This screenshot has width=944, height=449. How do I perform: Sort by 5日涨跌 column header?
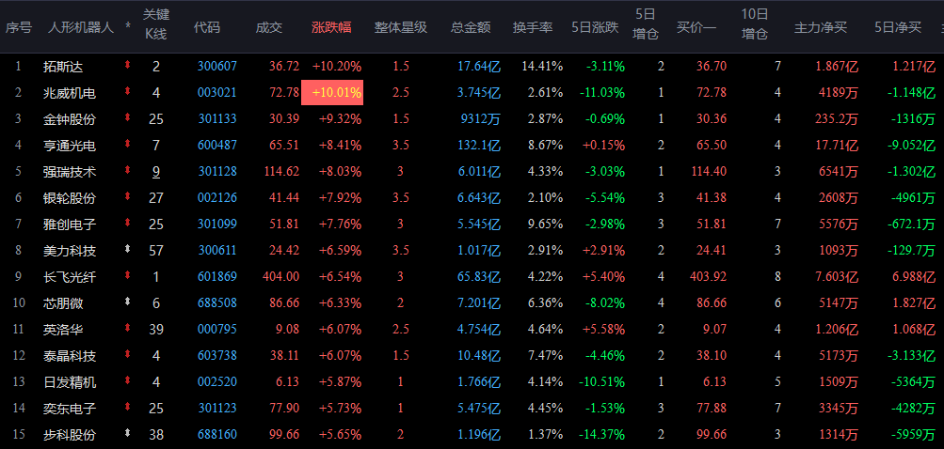tap(595, 27)
